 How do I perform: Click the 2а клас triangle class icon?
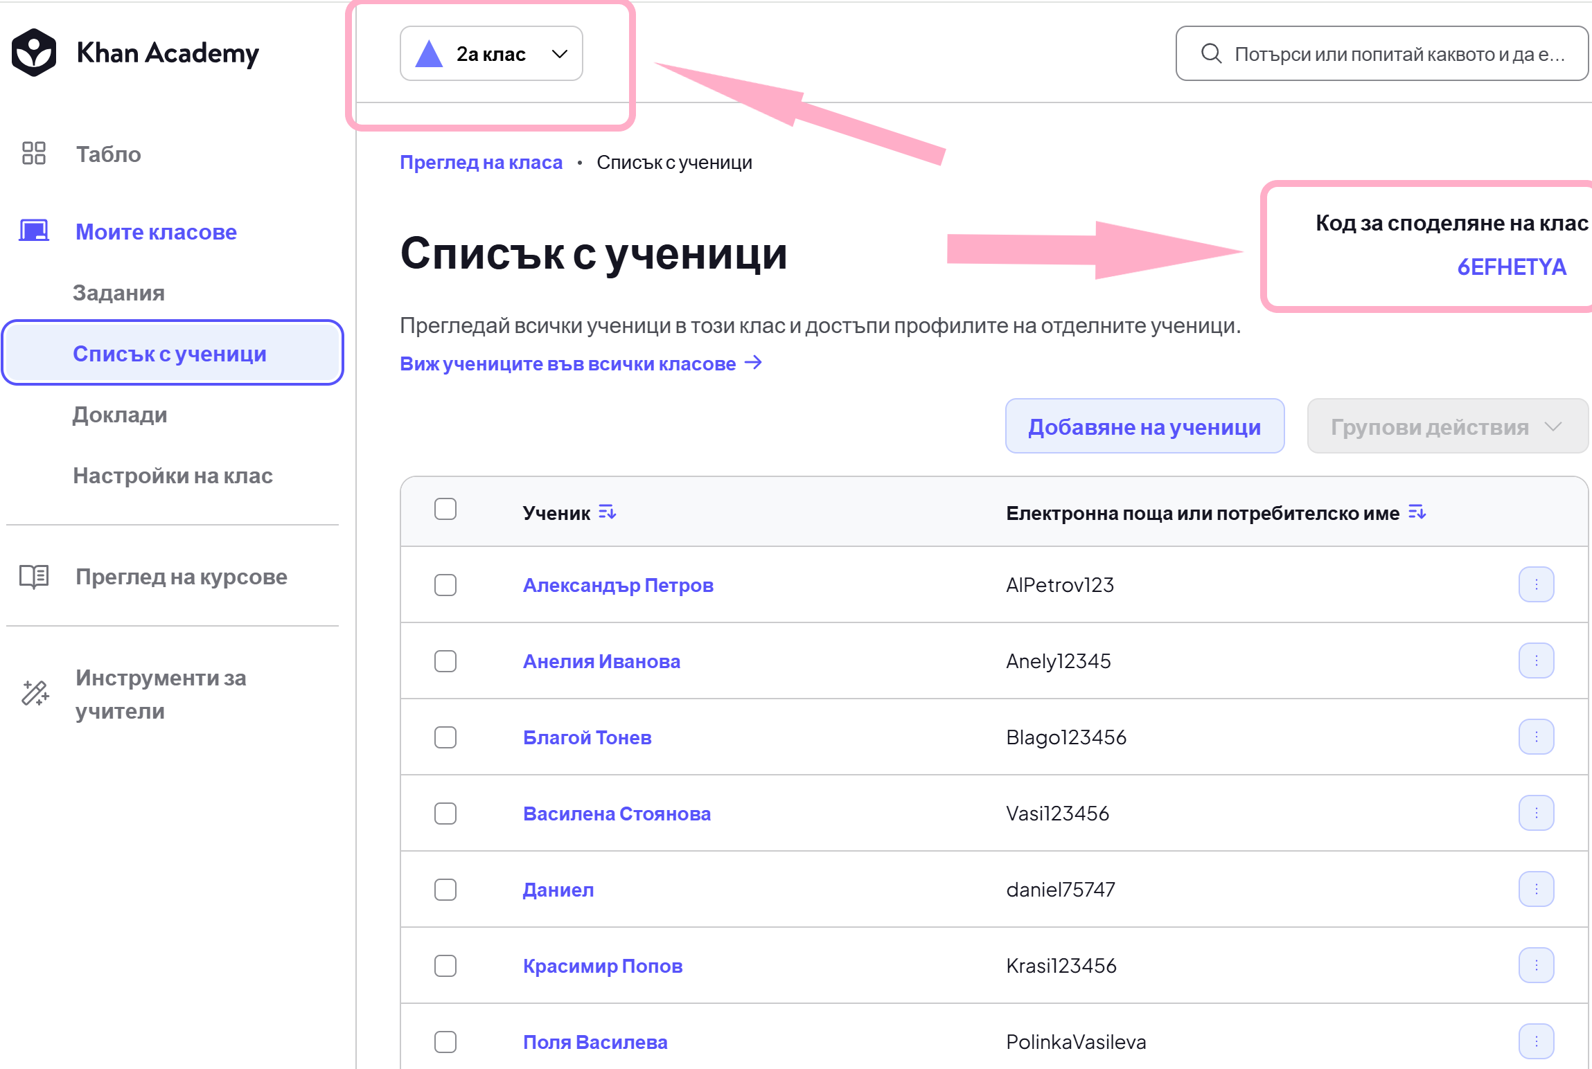click(x=429, y=53)
